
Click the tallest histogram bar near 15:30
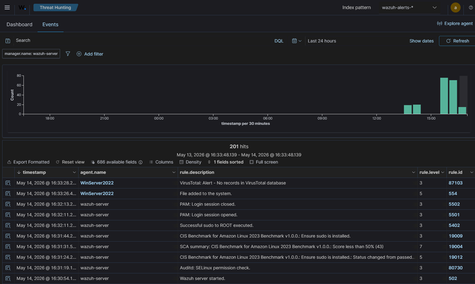[444, 96]
